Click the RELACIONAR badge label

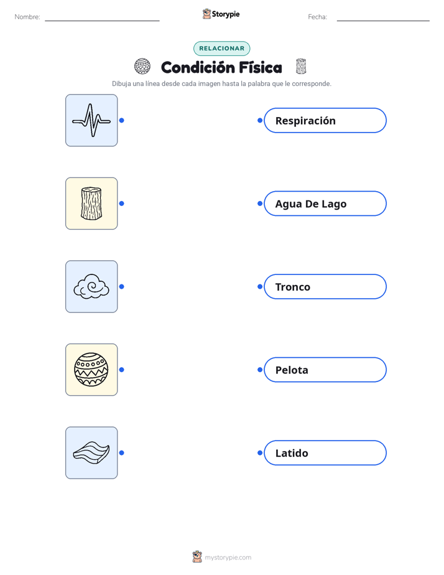[221, 49]
